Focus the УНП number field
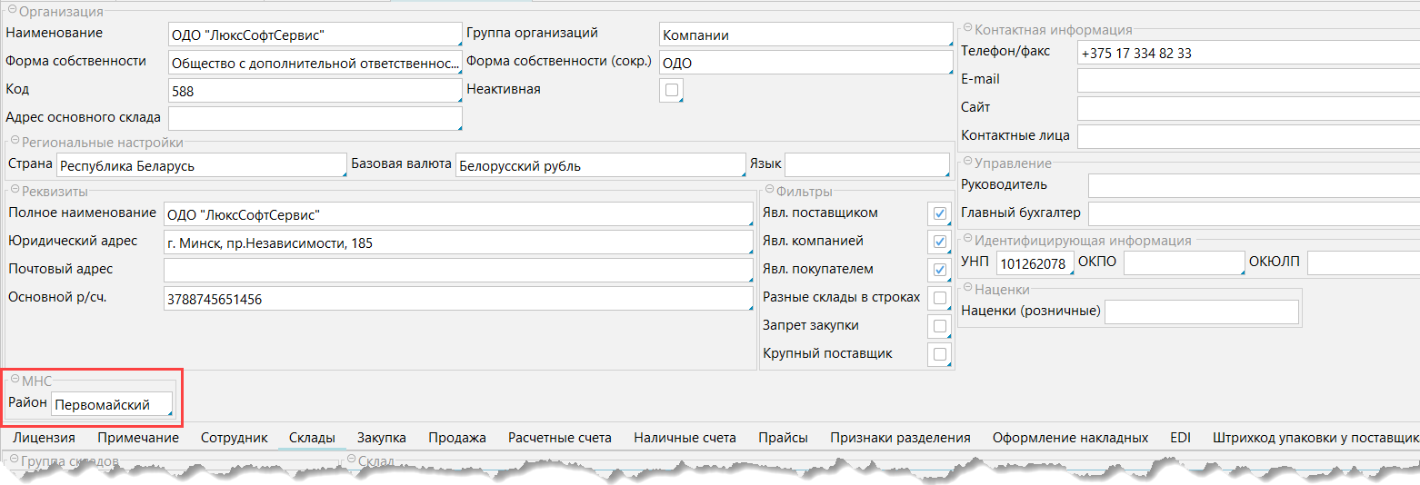Image resolution: width=1420 pixels, height=485 pixels. point(1034,263)
